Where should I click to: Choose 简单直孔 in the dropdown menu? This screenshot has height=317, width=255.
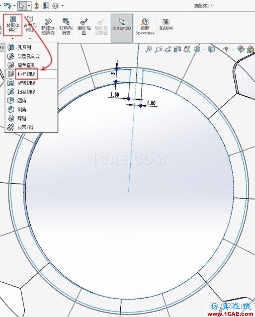[31, 65]
